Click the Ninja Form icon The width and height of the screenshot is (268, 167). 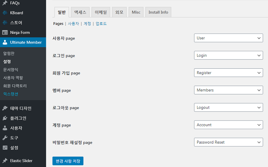pos(5,32)
